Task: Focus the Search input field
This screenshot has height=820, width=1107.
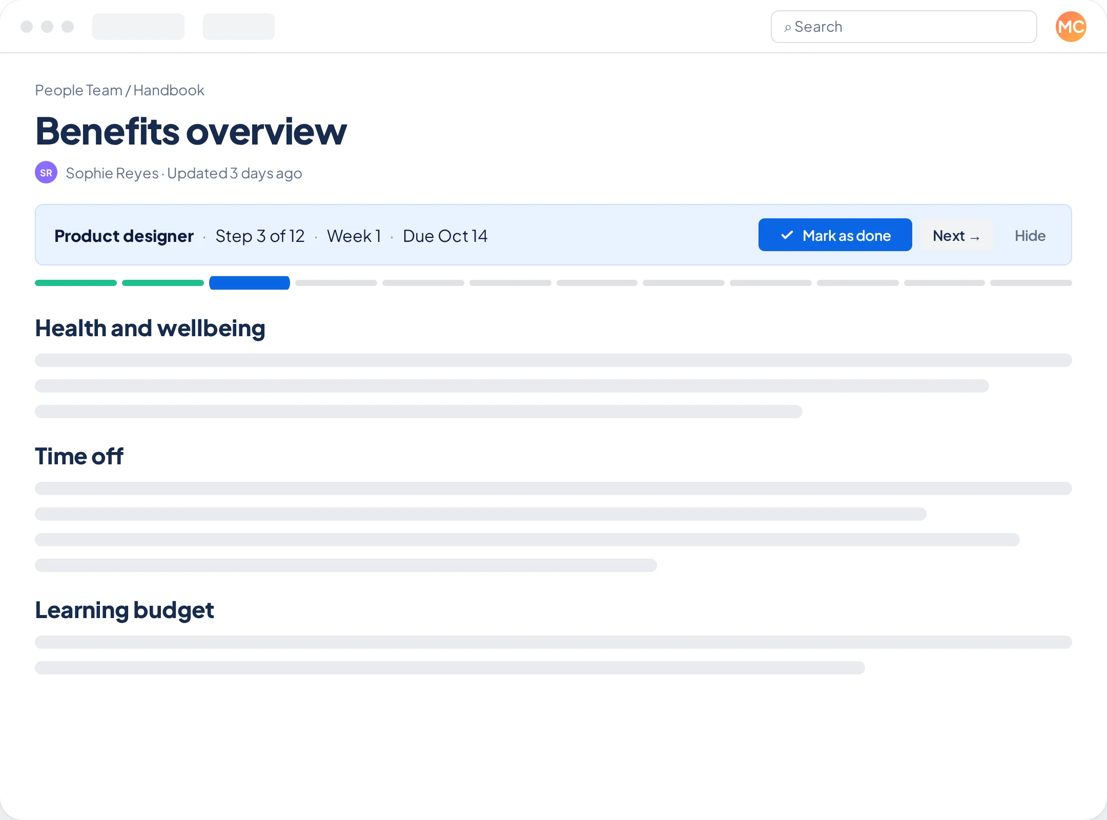Action: 904,27
